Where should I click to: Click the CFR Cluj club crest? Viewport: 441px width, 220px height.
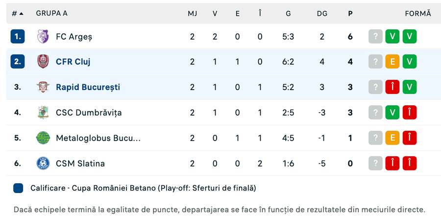click(43, 62)
